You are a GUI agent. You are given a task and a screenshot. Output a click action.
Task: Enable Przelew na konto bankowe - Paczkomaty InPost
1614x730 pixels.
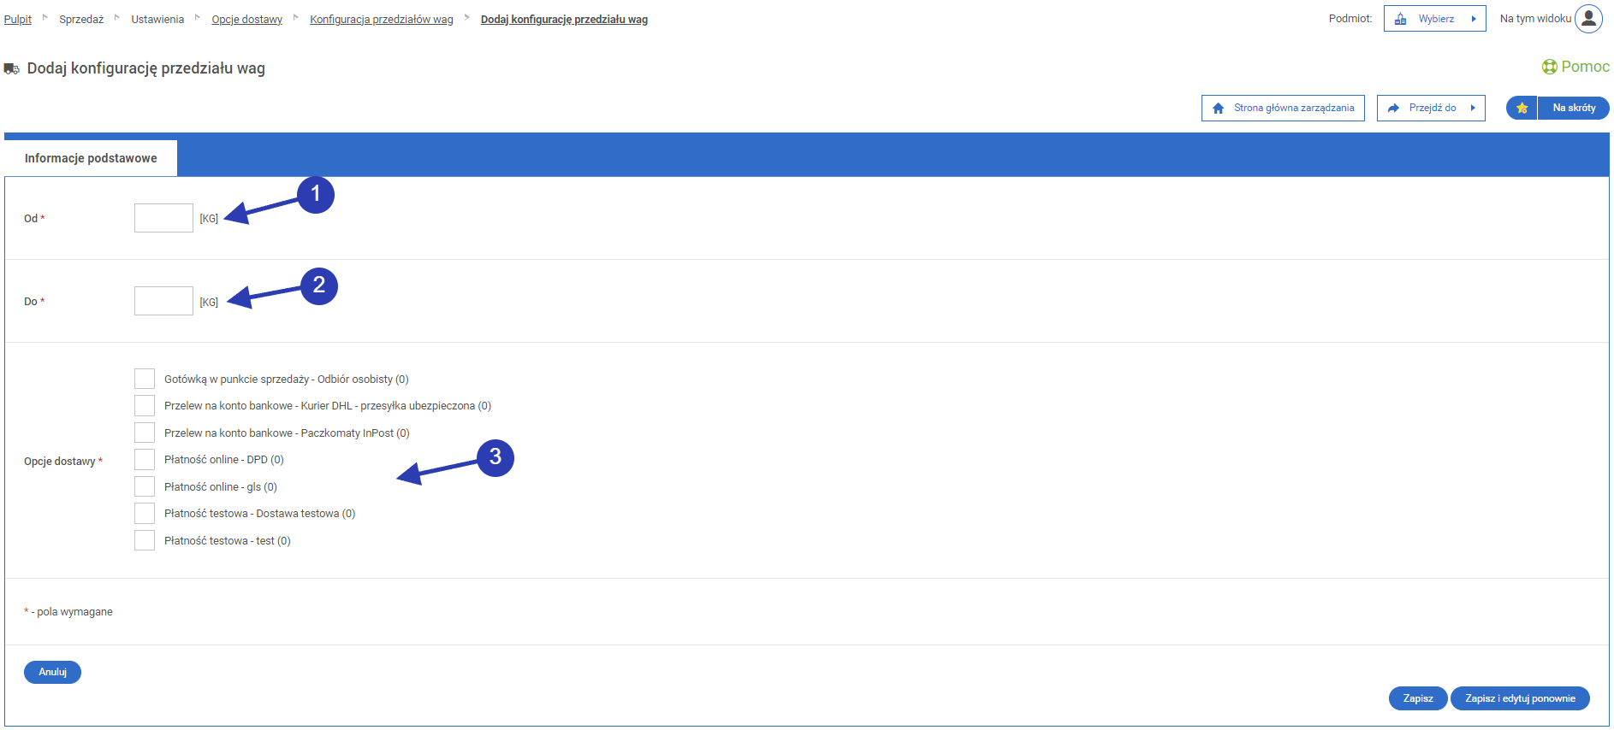coord(145,433)
